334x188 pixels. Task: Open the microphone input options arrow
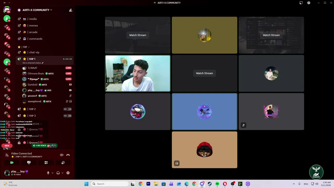click(x=52, y=173)
